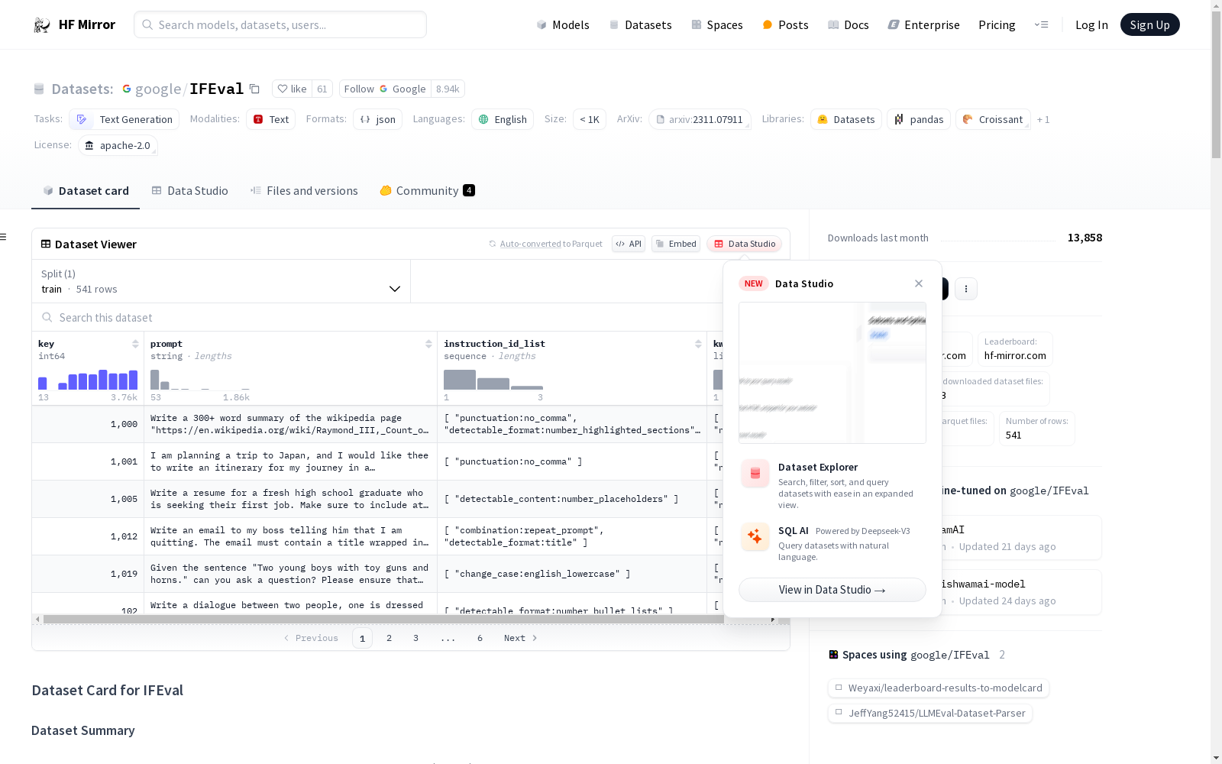Click the prompt length histogram

coord(200,380)
